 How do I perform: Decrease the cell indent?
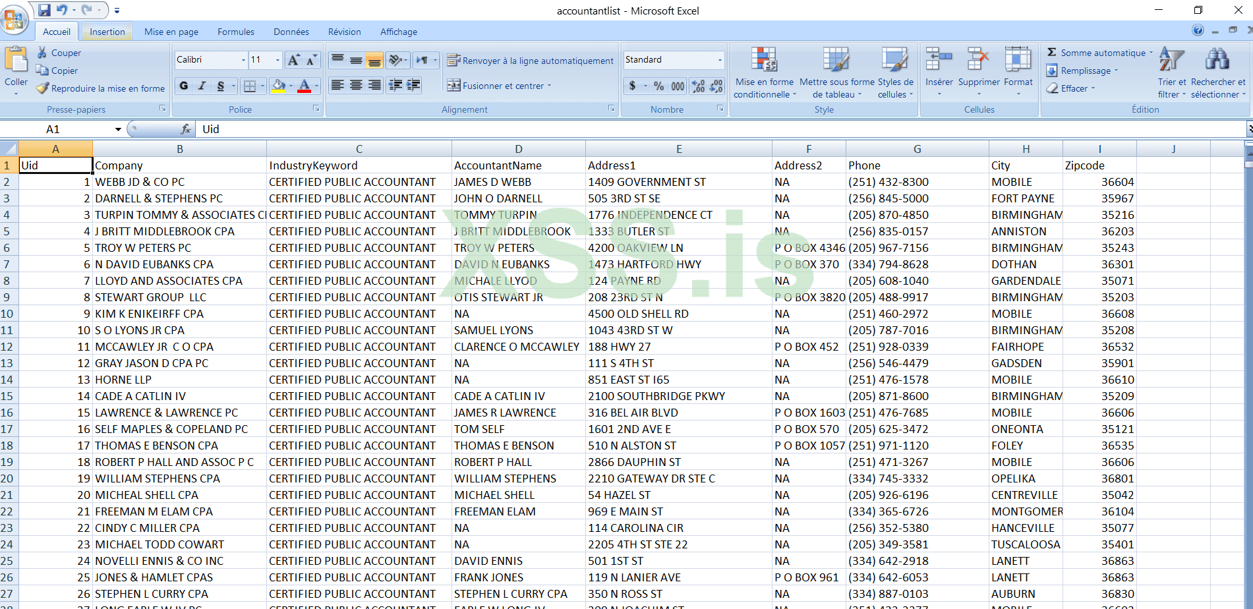click(395, 85)
